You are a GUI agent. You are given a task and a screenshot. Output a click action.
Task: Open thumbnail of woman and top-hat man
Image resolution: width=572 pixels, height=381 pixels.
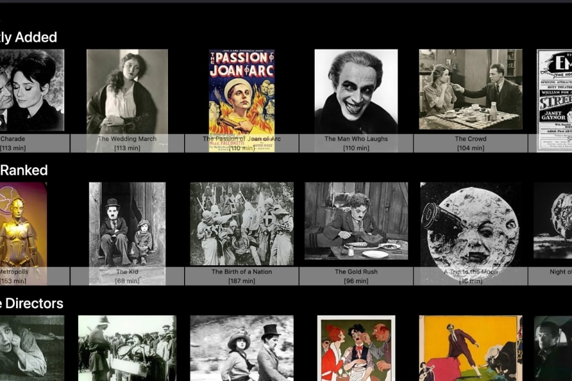pos(241,348)
